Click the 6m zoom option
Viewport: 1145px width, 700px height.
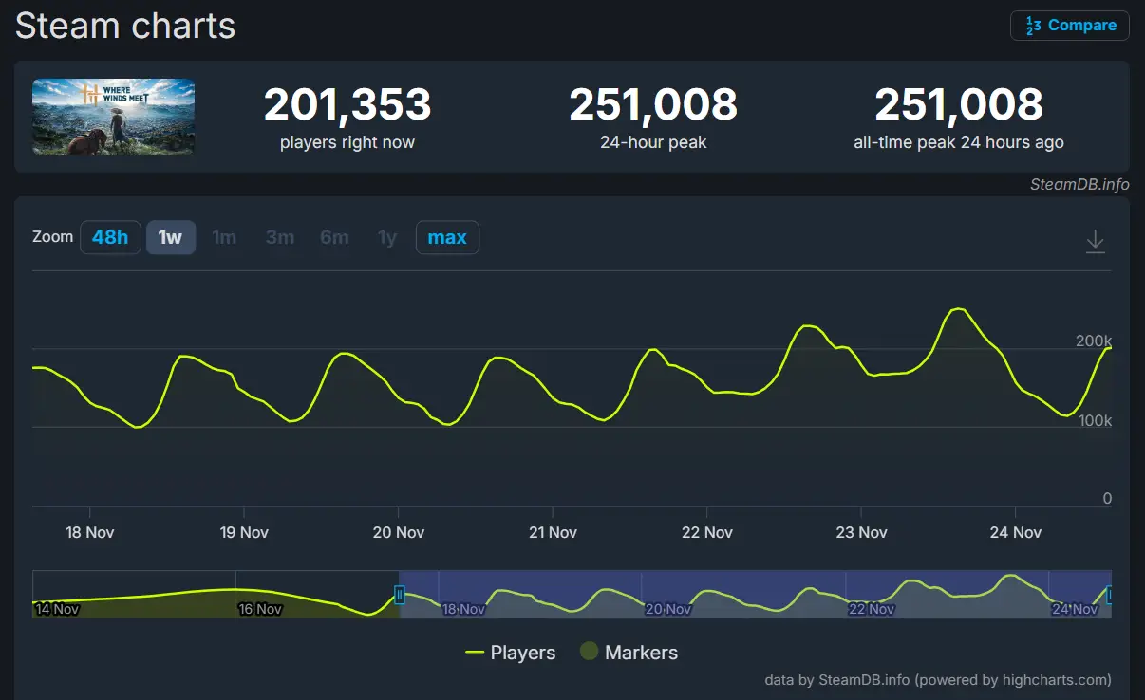tap(334, 237)
